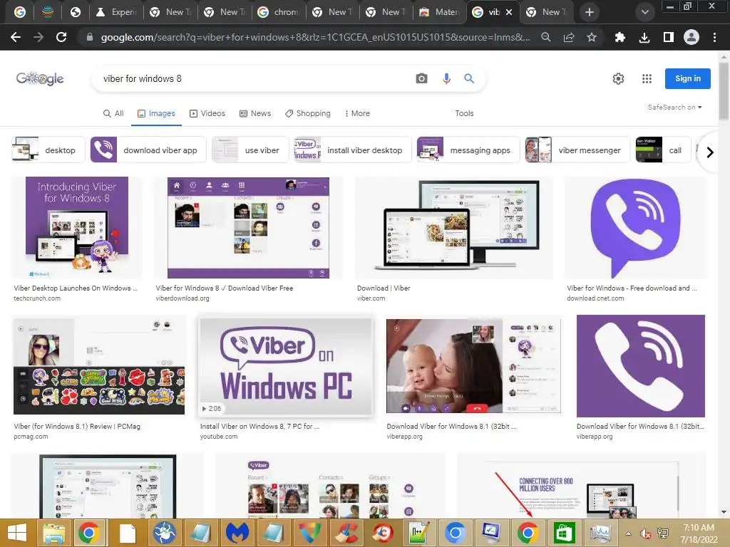Open the viberdownload.org screenshot thumbnail
The image size is (730, 547).
pyautogui.click(x=248, y=227)
